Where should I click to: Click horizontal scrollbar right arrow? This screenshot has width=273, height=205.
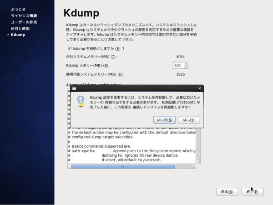click(x=194, y=167)
